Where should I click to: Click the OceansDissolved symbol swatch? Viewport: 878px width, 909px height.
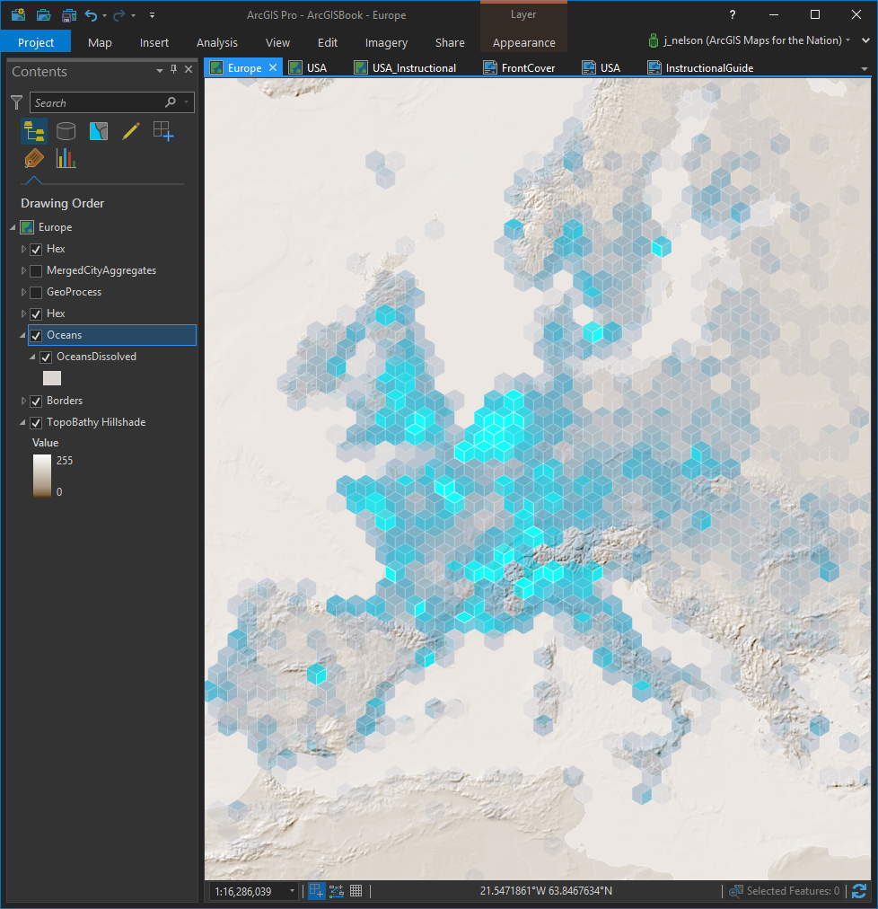(52, 378)
